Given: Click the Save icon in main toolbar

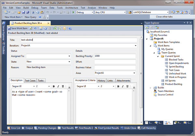Looking at the screenshot, I should click(23, 12).
